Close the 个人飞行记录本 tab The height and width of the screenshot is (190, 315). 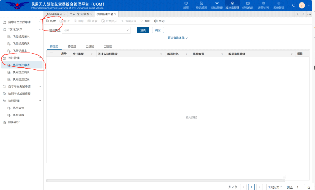[x=91, y=14]
